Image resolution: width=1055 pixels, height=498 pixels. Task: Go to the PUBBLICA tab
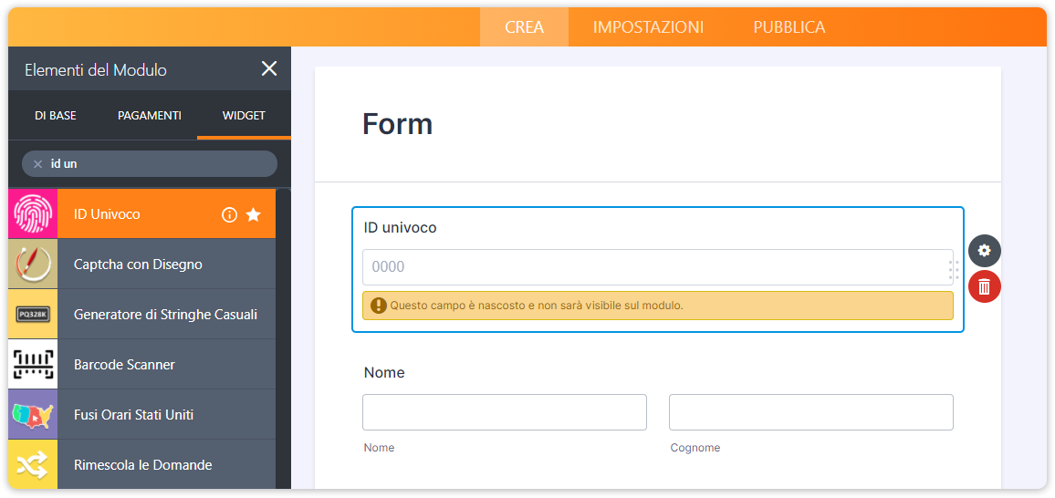pos(789,27)
